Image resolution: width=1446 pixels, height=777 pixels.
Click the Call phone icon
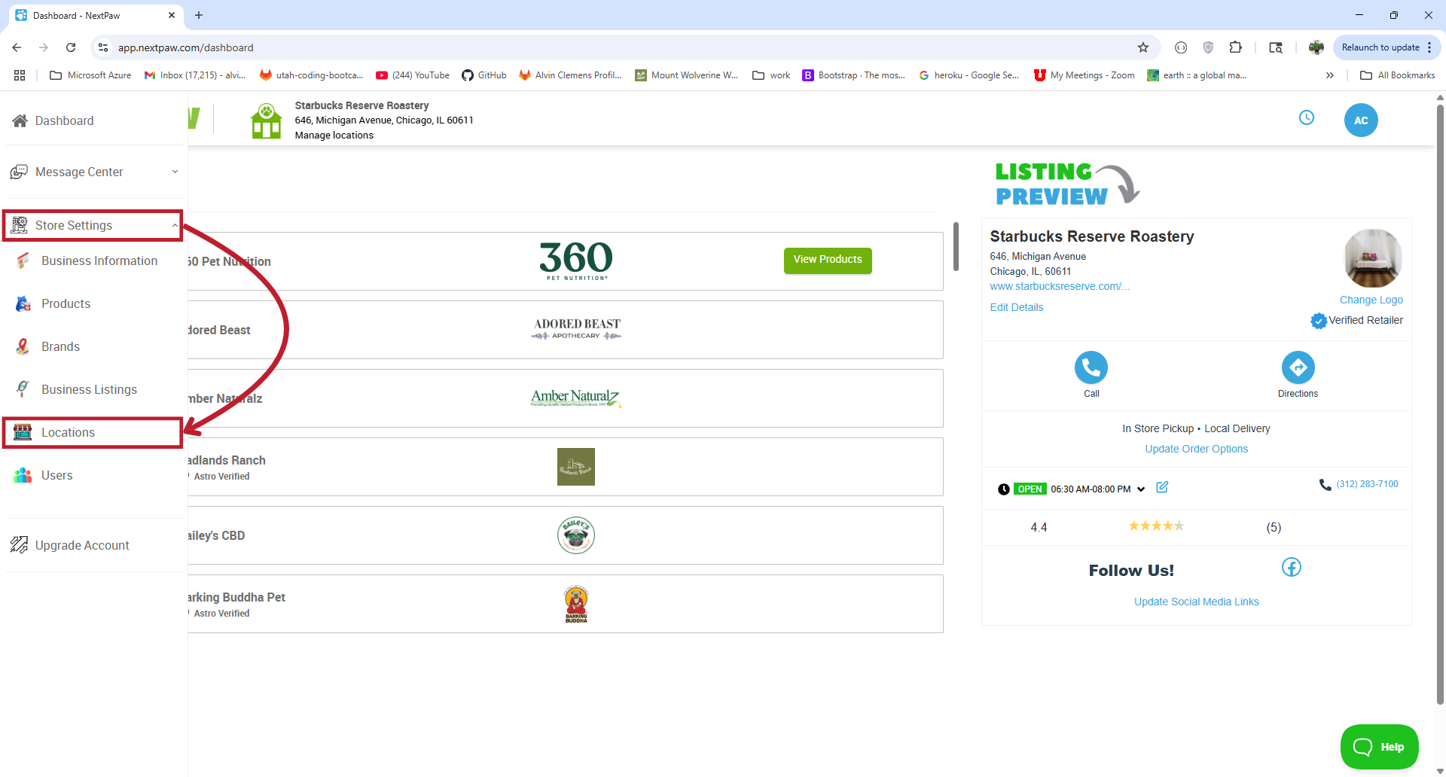tap(1091, 367)
